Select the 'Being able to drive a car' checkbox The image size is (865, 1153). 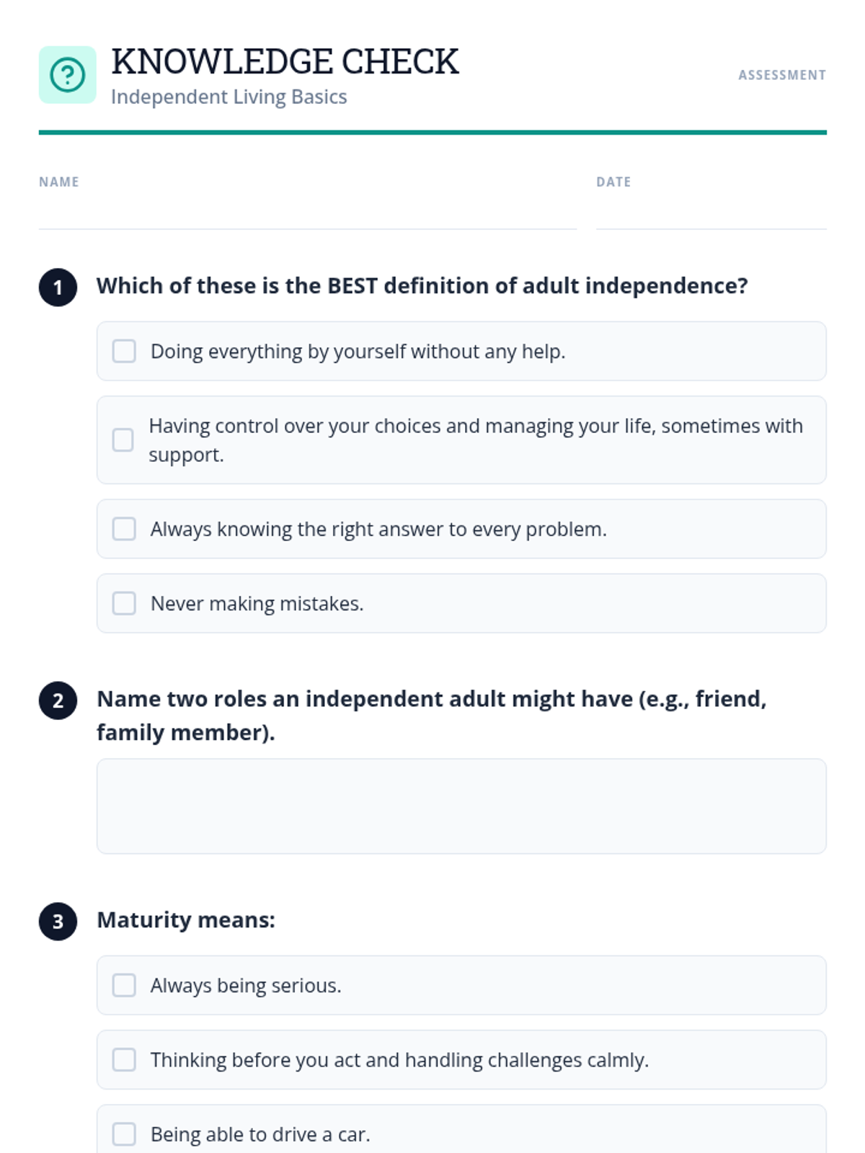pos(124,1134)
